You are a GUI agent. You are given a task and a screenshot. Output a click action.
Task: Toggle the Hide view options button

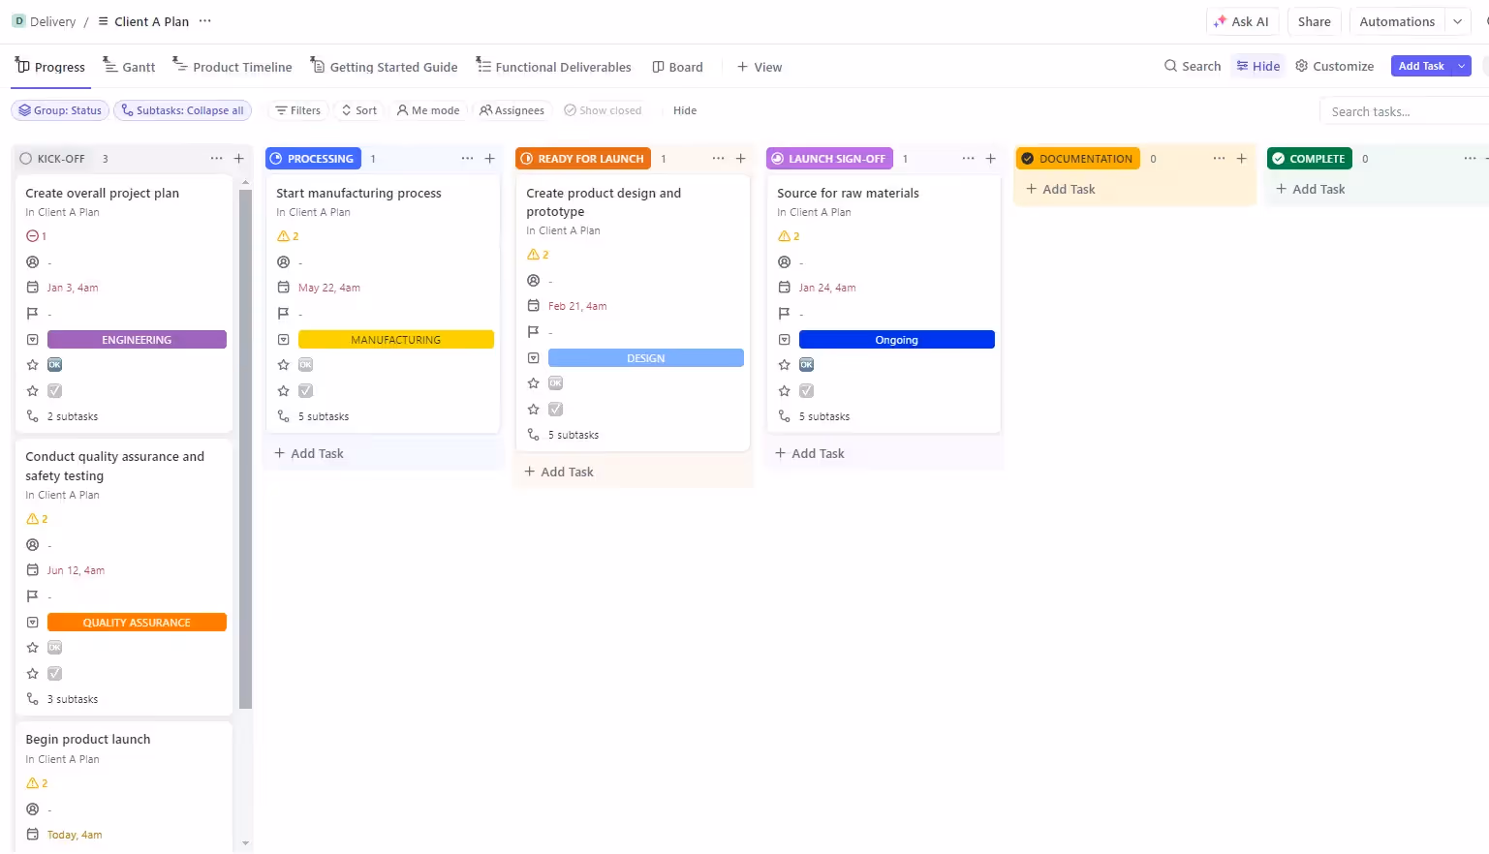pos(1257,66)
